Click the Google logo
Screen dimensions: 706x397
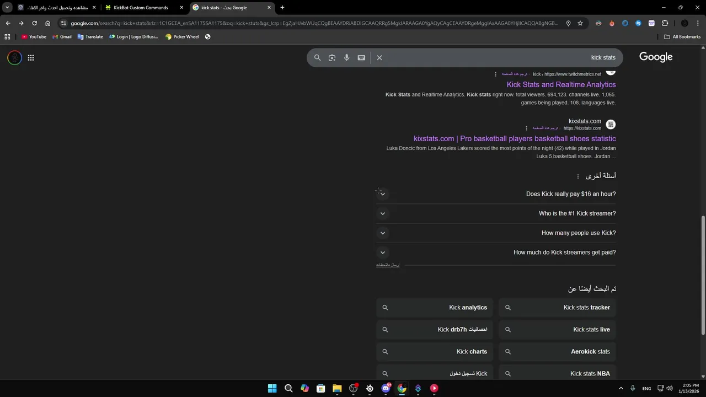click(656, 57)
